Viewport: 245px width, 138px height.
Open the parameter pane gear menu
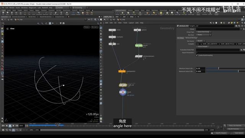click(236, 26)
